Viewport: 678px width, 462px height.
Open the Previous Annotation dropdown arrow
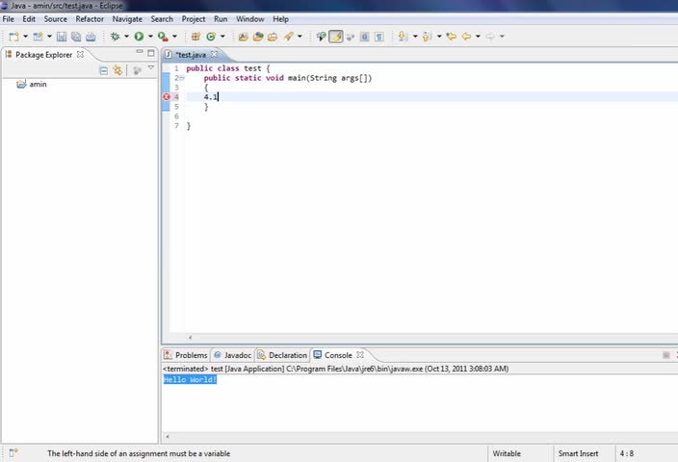[439, 37]
